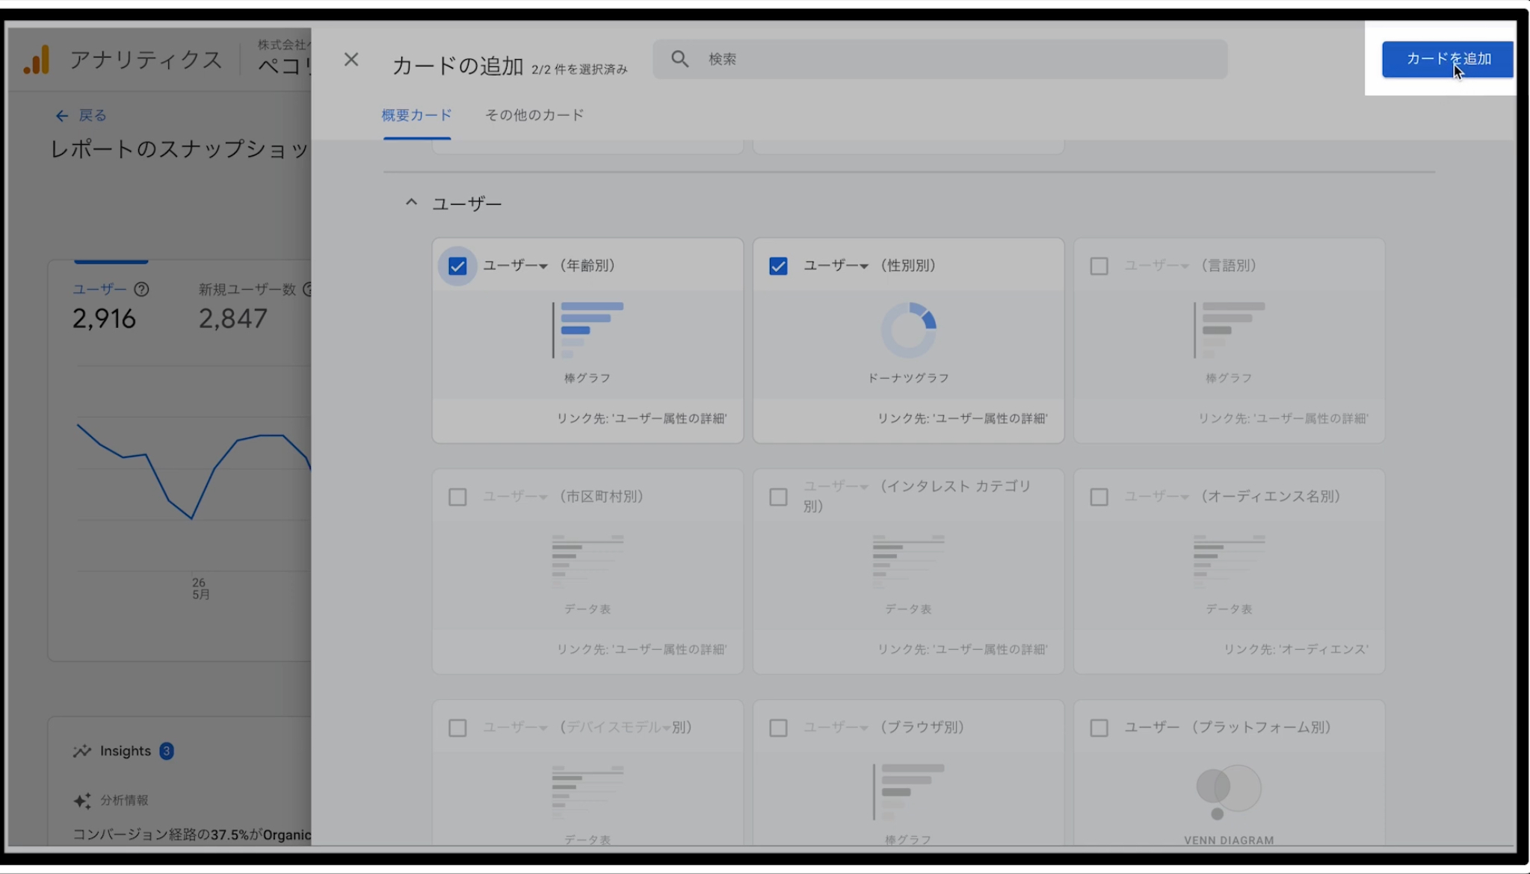Click the Insights trend icon
The width and height of the screenshot is (1530, 874).
[81, 751]
